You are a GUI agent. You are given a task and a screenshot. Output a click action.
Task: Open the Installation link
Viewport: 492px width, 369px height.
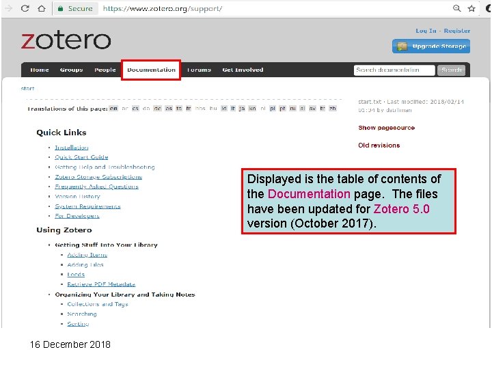tap(72, 148)
